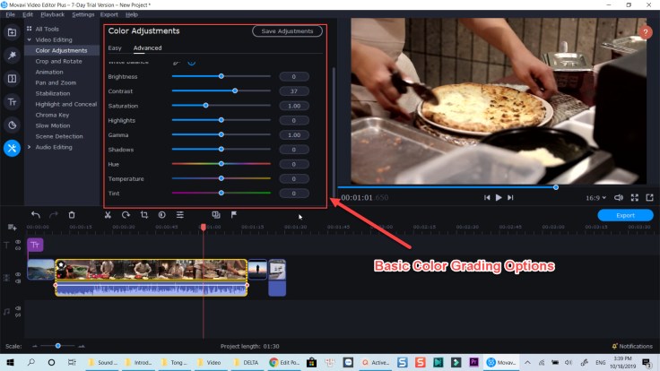Switch to the Advanced tab
This screenshot has width=660, height=371.
[x=147, y=48]
